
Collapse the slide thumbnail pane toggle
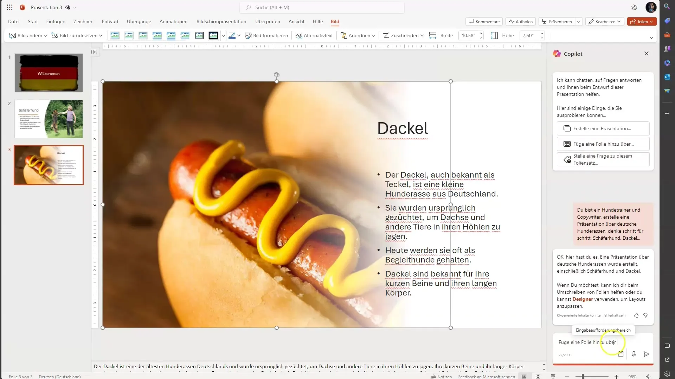tap(94, 52)
